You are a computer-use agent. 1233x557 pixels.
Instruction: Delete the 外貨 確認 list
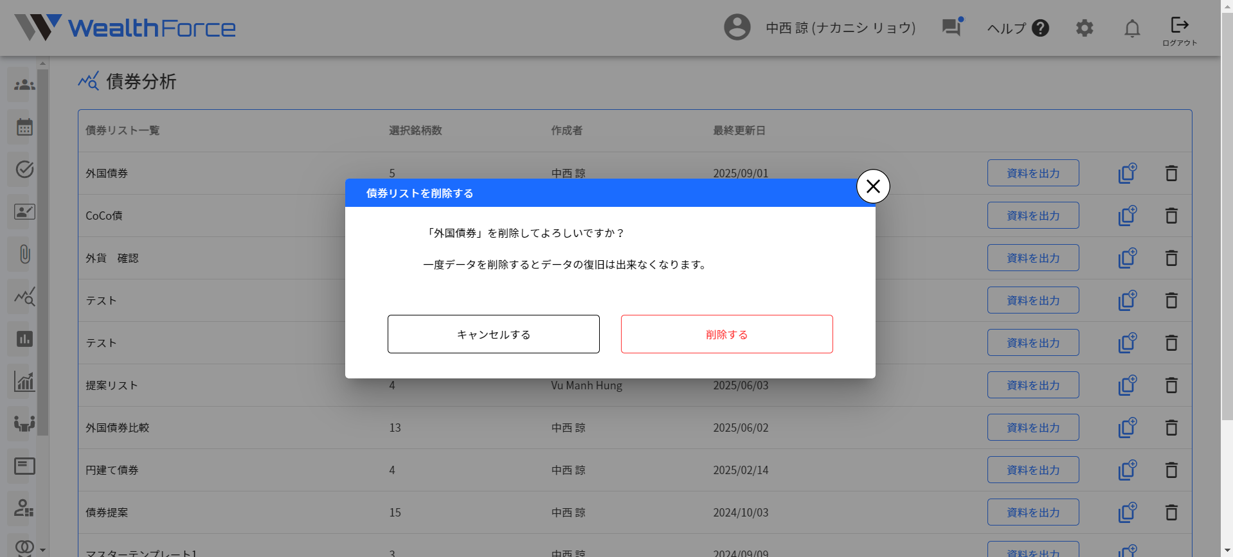(x=1171, y=258)
